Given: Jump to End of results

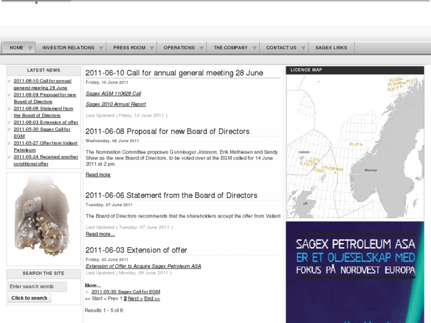Looking at the screenshot, I should click(x=152, y=299).
